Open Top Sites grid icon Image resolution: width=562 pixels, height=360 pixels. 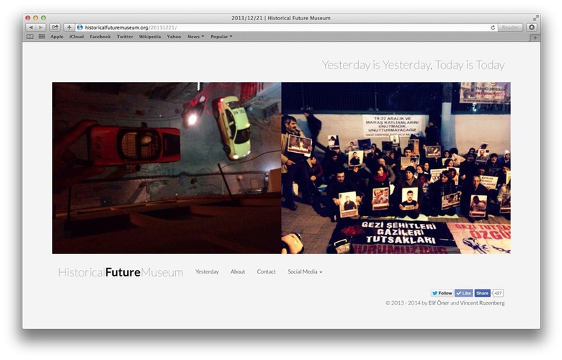41,36
